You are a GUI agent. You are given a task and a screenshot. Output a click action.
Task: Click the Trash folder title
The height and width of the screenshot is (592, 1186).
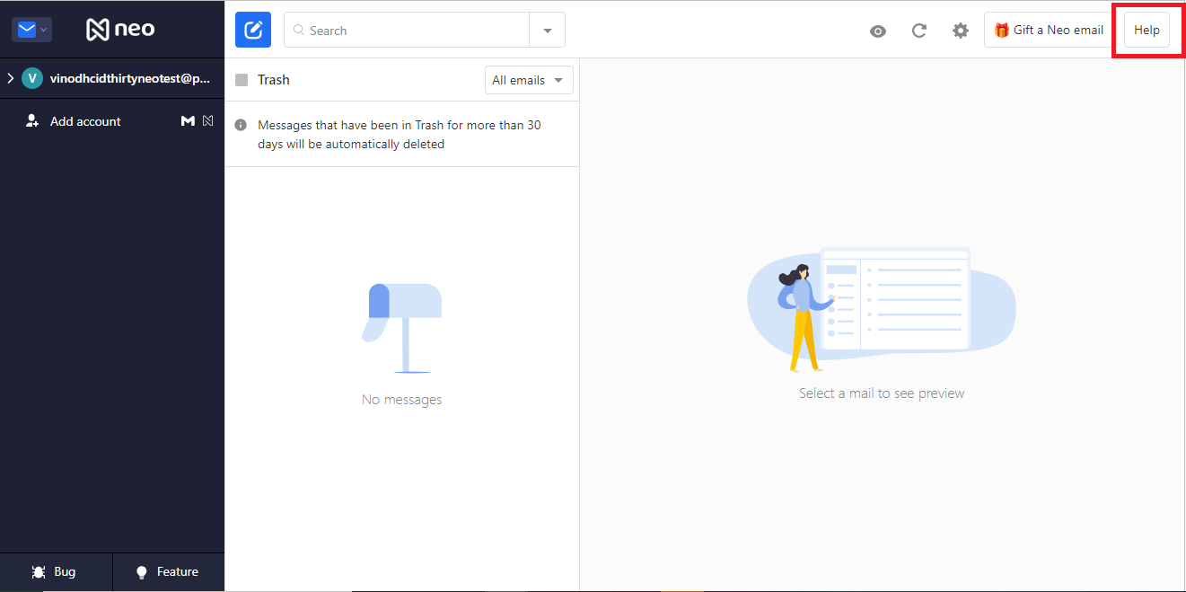click(x=274, y=80)
